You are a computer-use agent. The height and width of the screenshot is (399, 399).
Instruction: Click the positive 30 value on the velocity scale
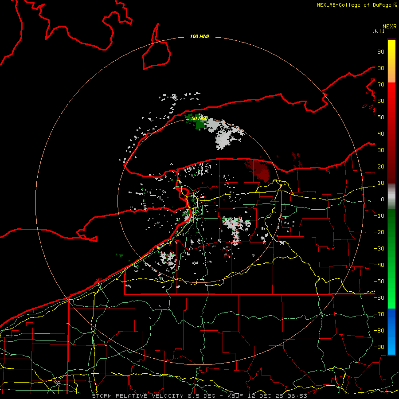point(381,150)
